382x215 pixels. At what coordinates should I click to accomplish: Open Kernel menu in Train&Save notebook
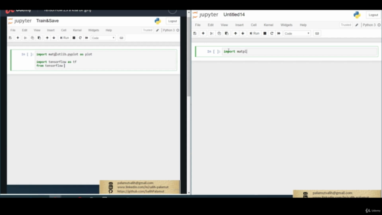click(x=77, y=30)
